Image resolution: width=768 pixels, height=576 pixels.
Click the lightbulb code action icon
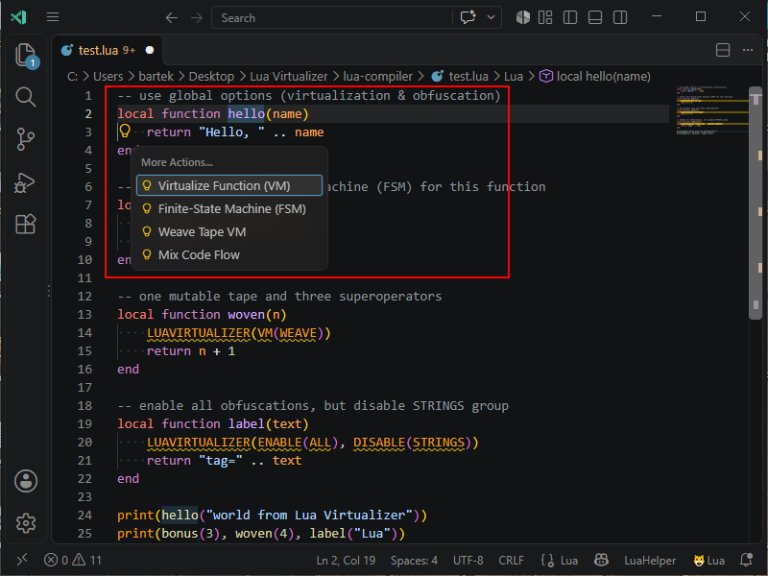point(126,132)
